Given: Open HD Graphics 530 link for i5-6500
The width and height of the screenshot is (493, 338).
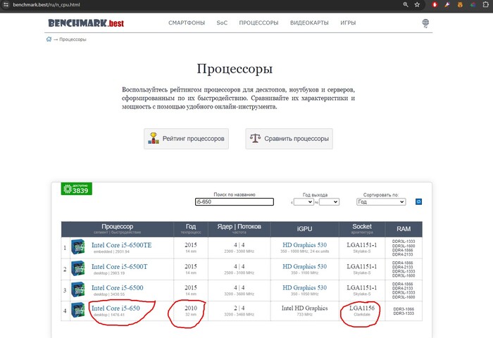Looking at the screenshot, I should click(x=304, y=287).
